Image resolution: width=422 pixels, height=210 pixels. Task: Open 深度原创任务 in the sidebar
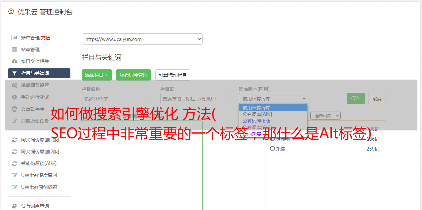35,121
